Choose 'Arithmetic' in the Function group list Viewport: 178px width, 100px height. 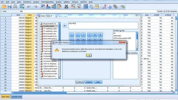click(x=117, y=36)
